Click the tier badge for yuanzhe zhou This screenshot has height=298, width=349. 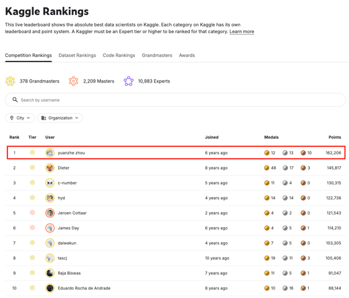tap(32, 152)
